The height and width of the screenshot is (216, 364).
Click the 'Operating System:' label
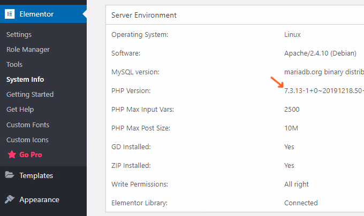pos(140,35)
